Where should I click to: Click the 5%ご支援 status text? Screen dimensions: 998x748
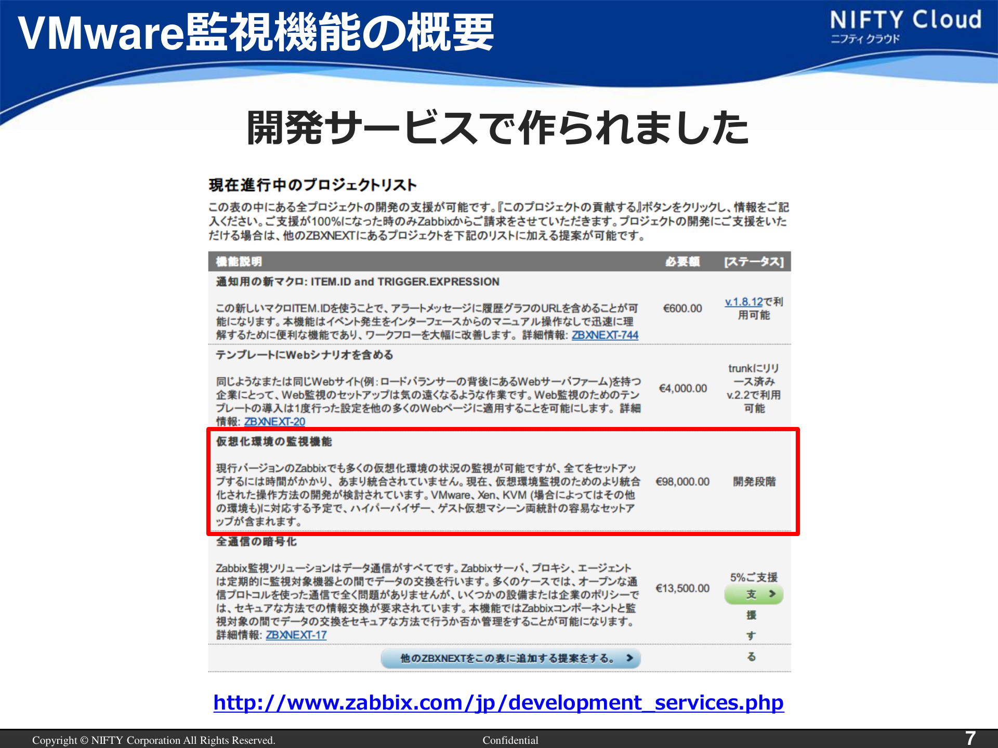[x=754, y=577]
